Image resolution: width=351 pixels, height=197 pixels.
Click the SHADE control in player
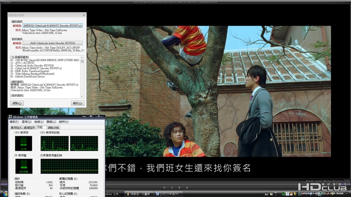tap(310, 181)
